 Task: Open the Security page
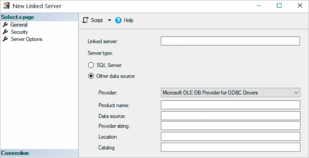[19, 32]
